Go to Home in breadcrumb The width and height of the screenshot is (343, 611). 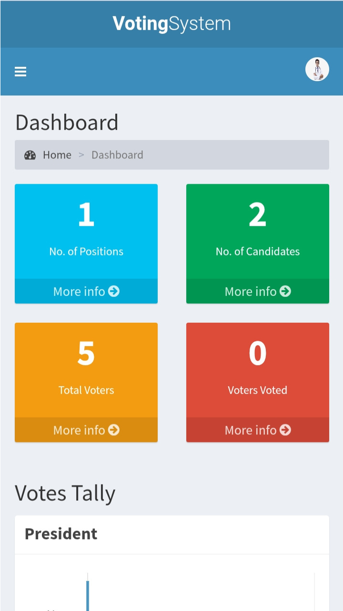click(57, 155)
